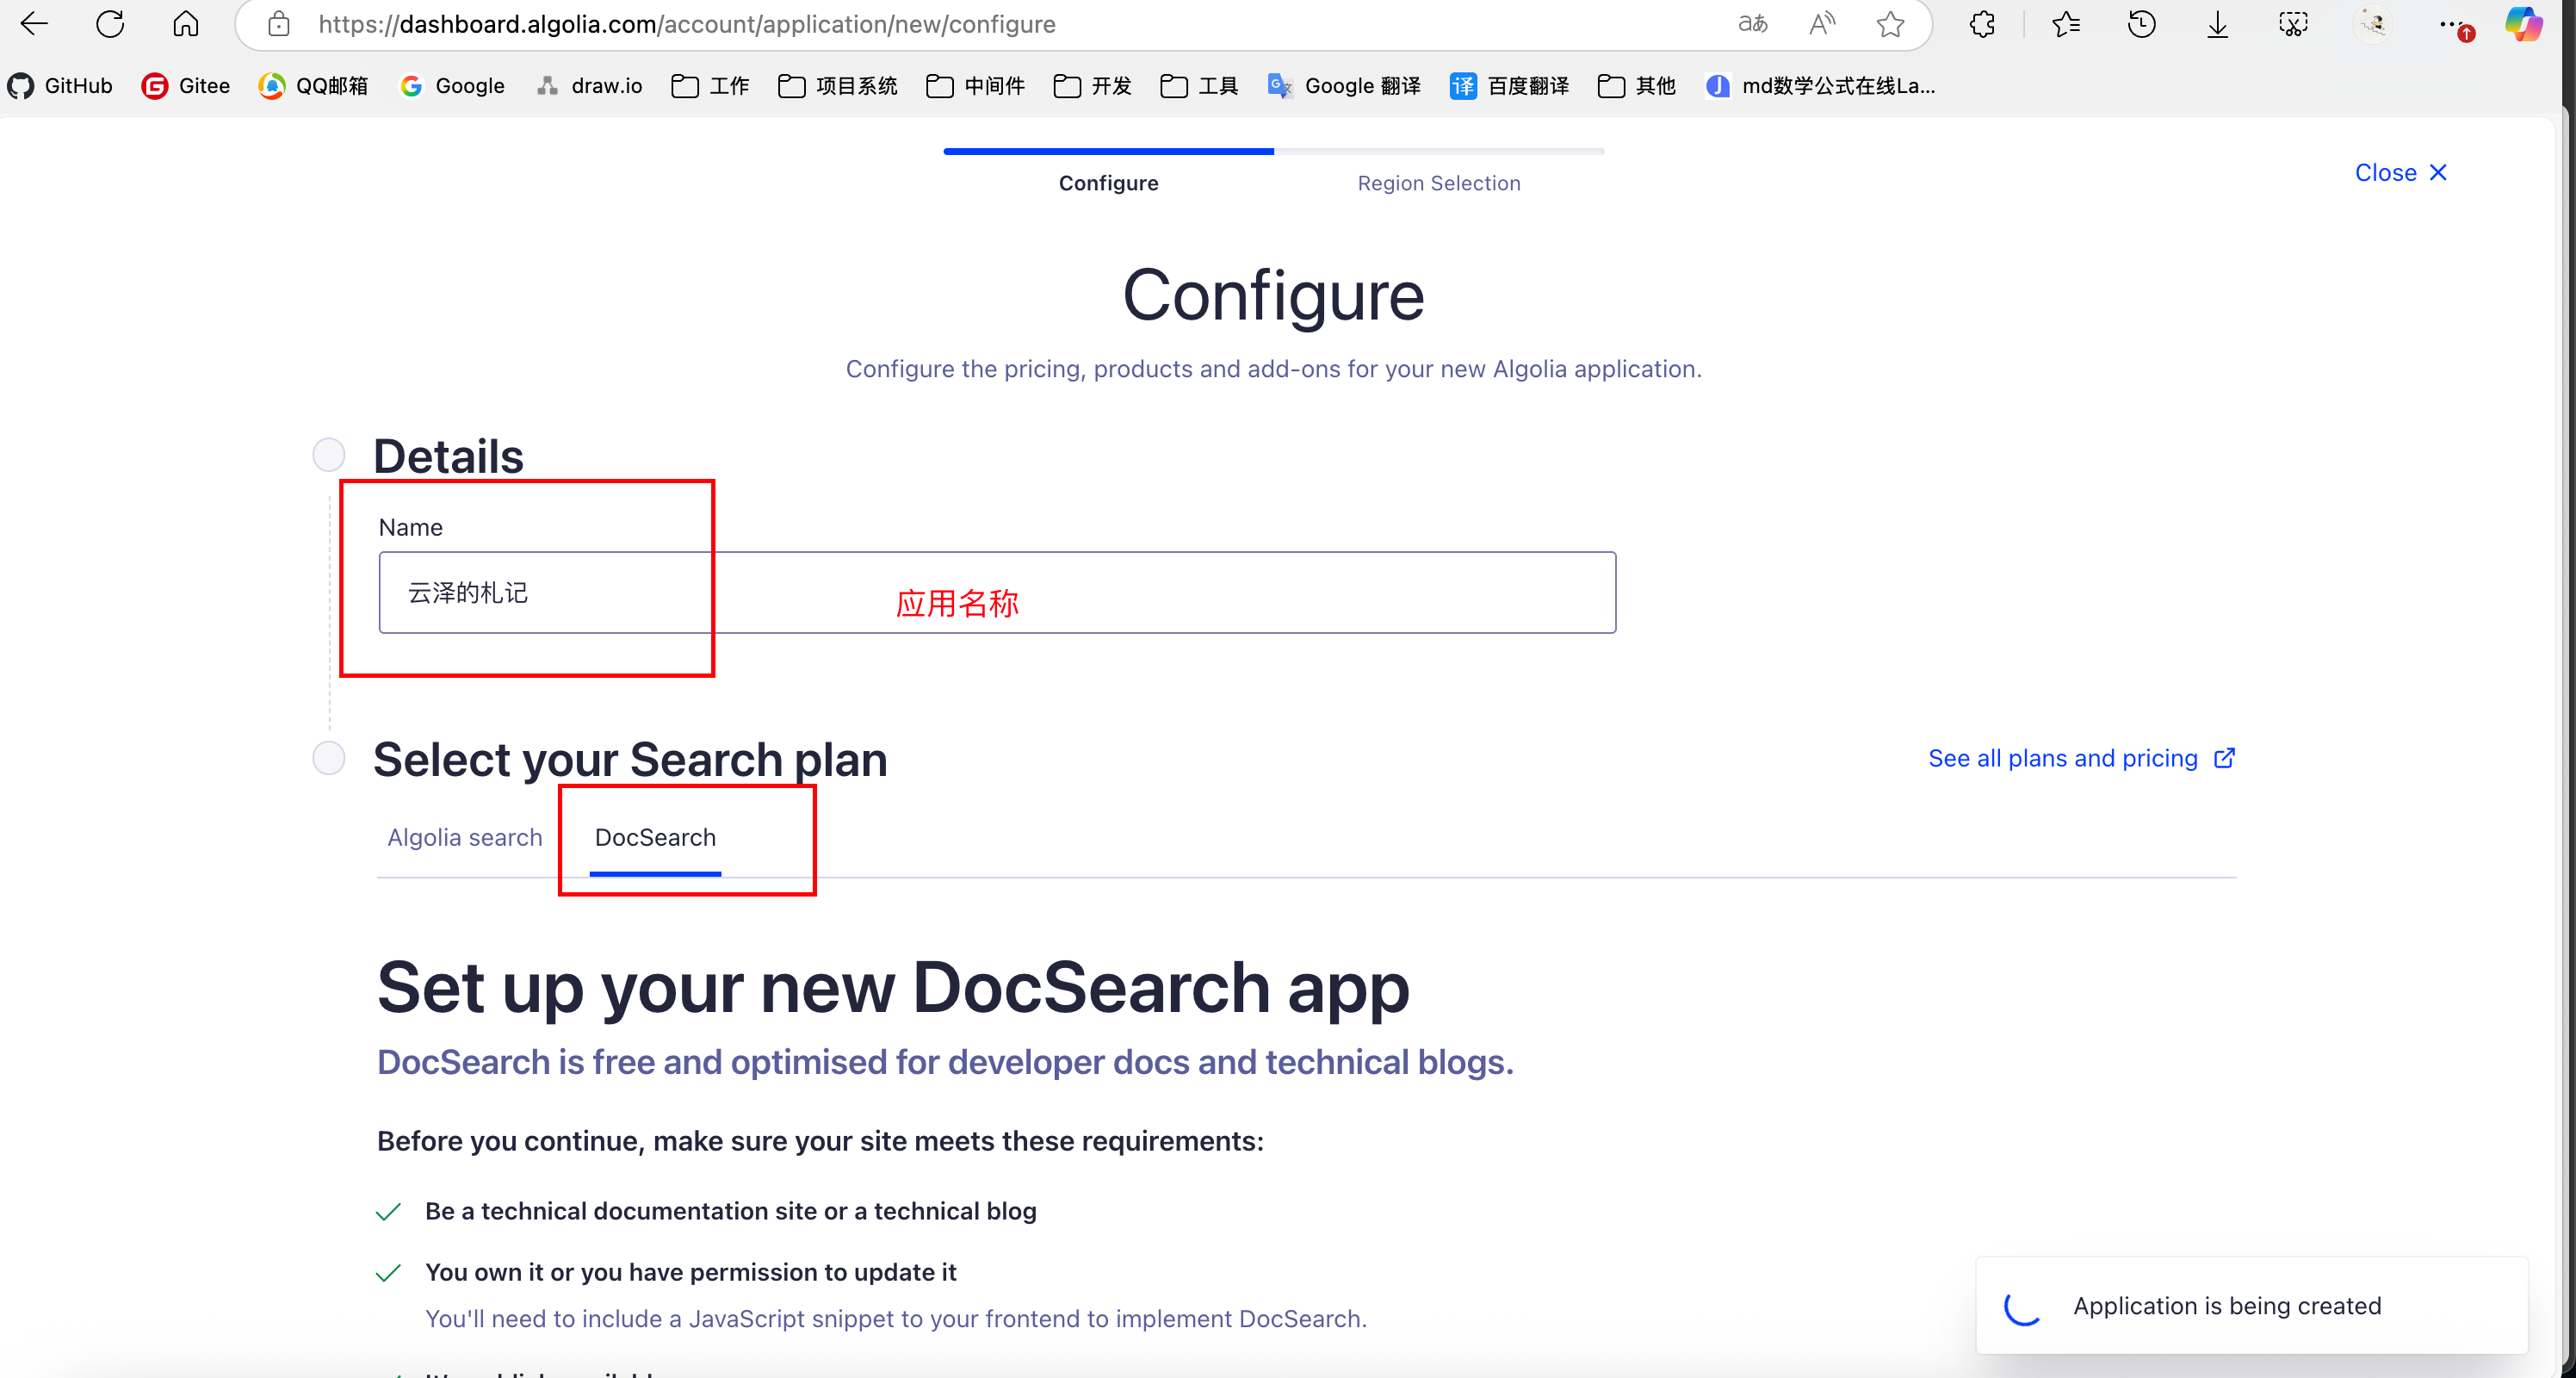Click the address bar URL
The height and width of the screenshot is (1378, 2576).
click(687, 24)
